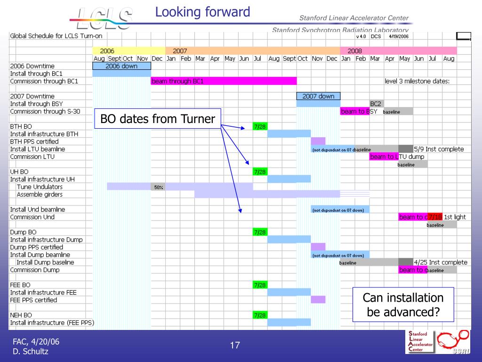The image size is (482, 362).
Task: Click the yellow 2006 year header
Action: 129,51
